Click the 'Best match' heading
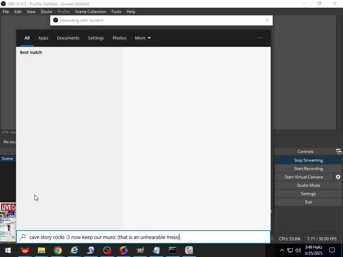This screenshot has height=257, width=343. pyautogui.click(x=31, y=53)
